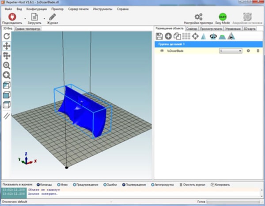Open the rotate object tool icon
The width and height of the screenshot is (265, 206).
[x=212, y=36]
